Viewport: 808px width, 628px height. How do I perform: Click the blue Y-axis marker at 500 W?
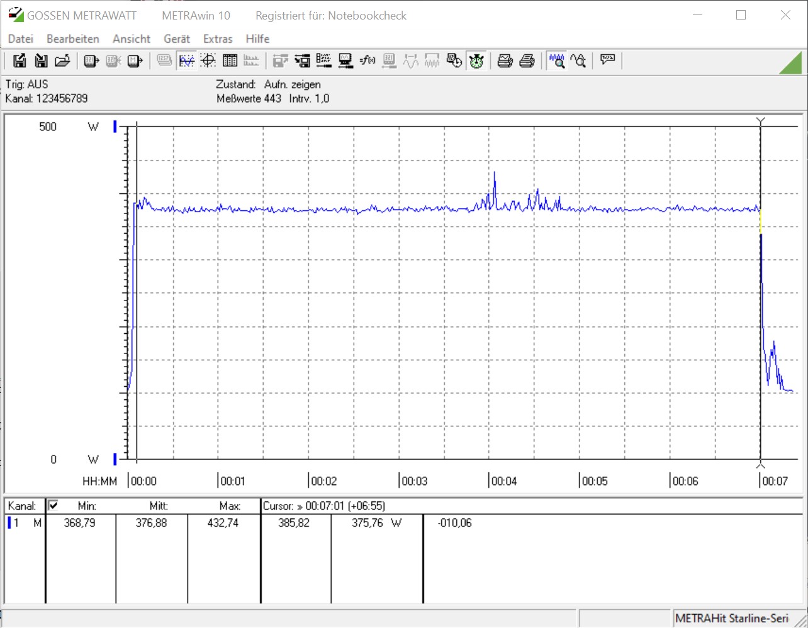(x=115, y=127)
